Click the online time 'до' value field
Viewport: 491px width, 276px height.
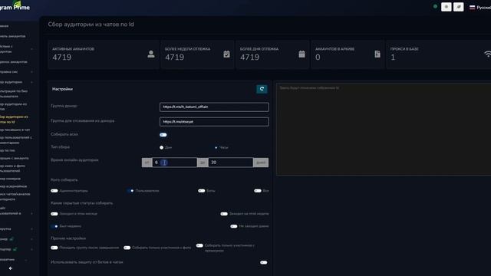(x=231, y=163)
